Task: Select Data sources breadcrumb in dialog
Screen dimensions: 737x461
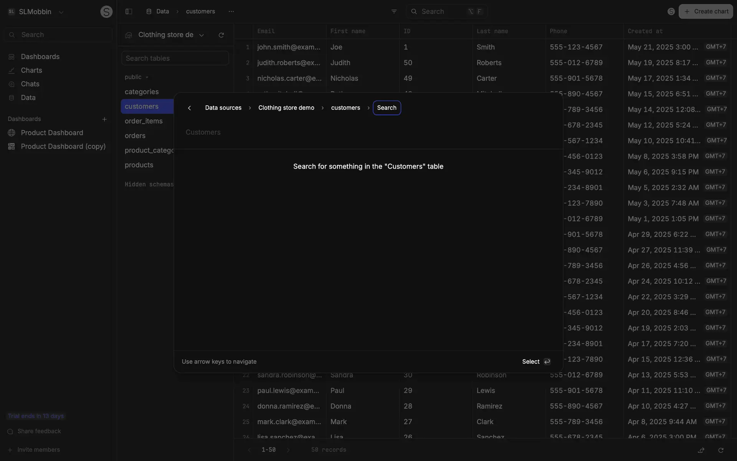Action: click(223, 108)
